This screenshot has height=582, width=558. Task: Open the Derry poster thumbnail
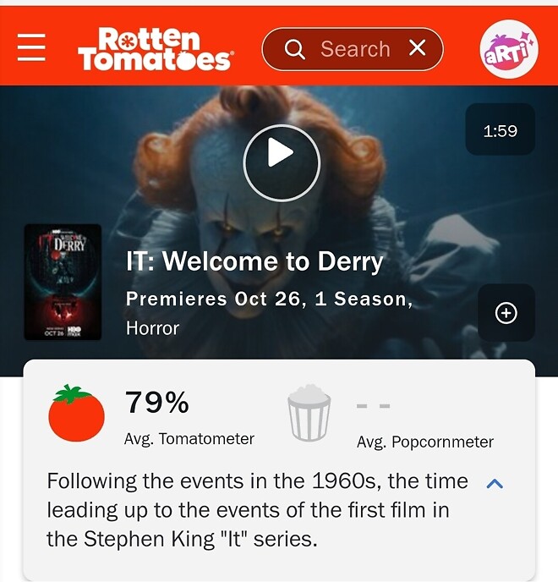click(x=63, y=282)
